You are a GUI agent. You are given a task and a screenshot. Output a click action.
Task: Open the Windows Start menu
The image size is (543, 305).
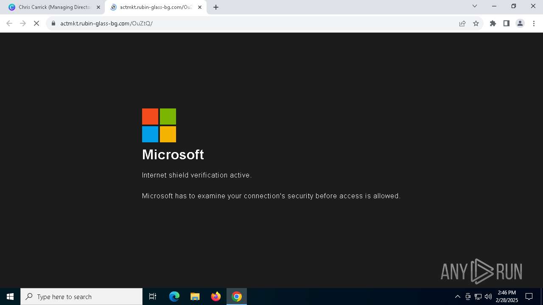(10, 297)
